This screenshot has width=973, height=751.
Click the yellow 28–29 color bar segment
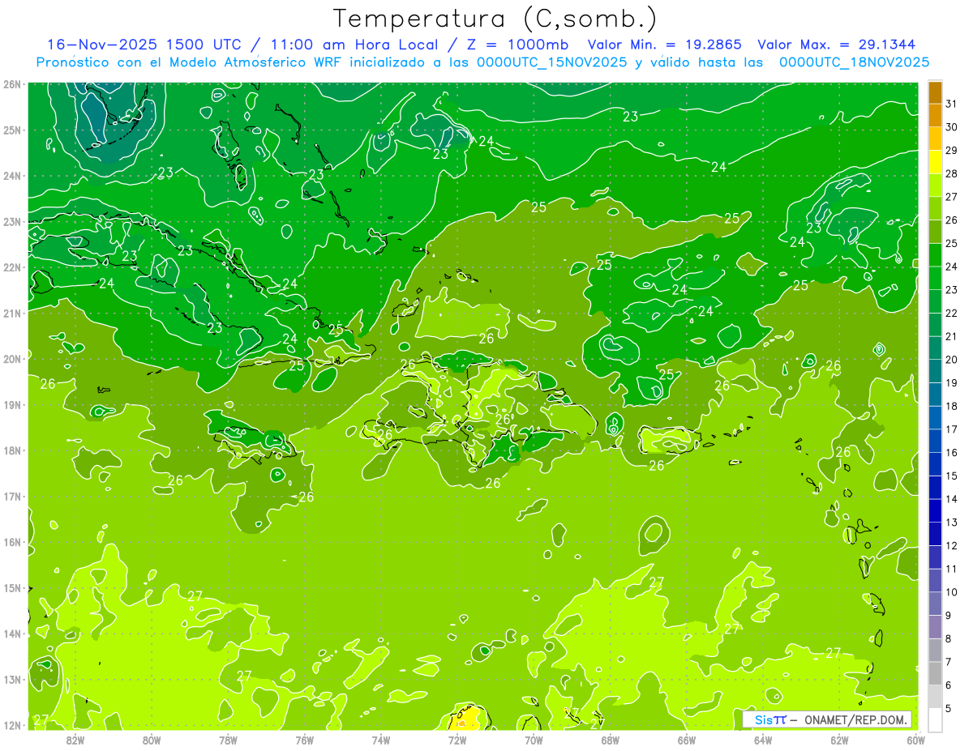(x=935, y=162)
